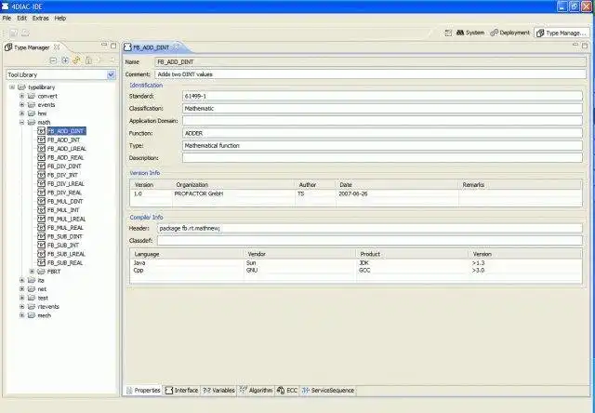Click the empty Description field

(382, 158)
